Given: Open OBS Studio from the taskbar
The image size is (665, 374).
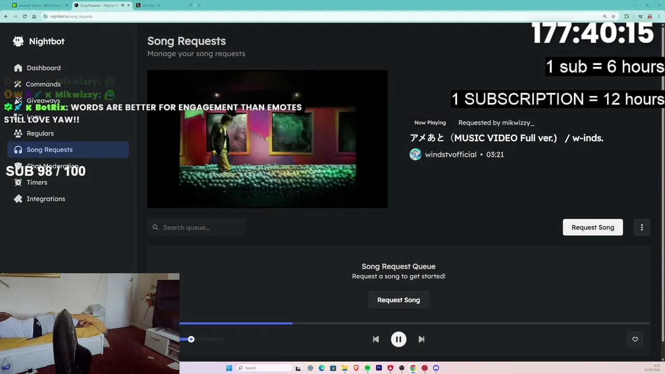Looking at the screenshot, I should 402,368.
